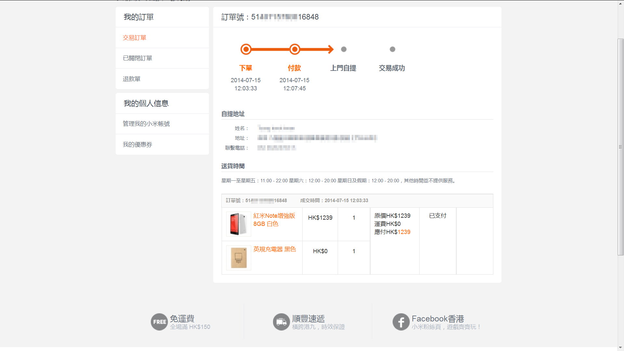This screenshot has width=624, height=351.
Task: Click the 全場滿 HK$150 subtext
Action: [x=190, y=327]
